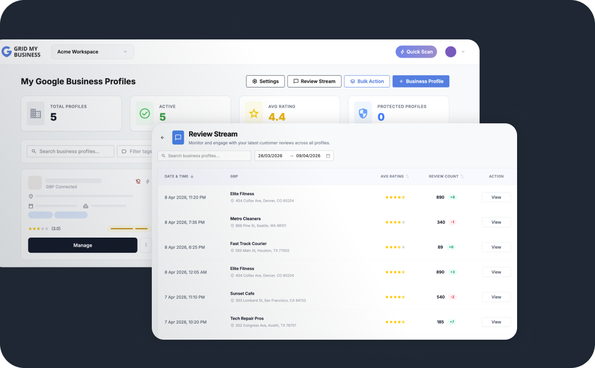
Task: Expand the user account menu chevron
Action: tap(463, 52)
